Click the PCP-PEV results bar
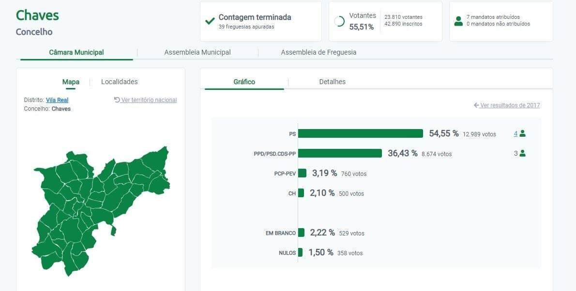This screenshot has height=291, width=576. pos(302,173)
